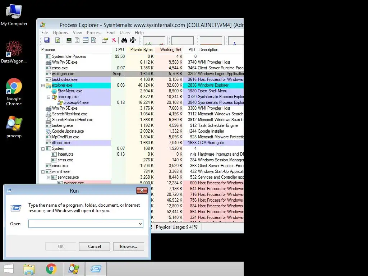Screen dimensions: 368x276
Task: Select the DataWagon desktop shortcut
Action: click(14, 52)
